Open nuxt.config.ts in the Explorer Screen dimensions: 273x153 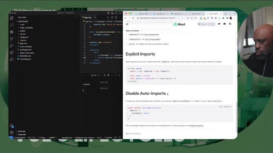tap(26, 46)
